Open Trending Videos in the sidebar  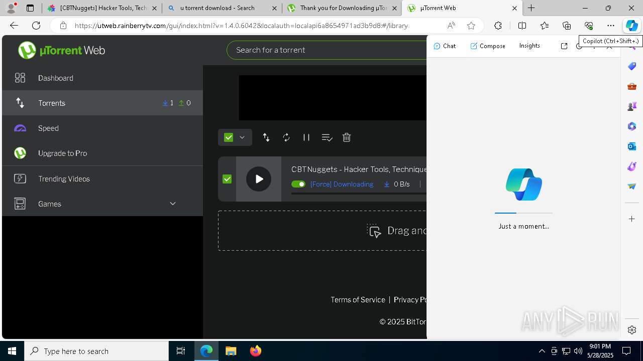(102, 178)
